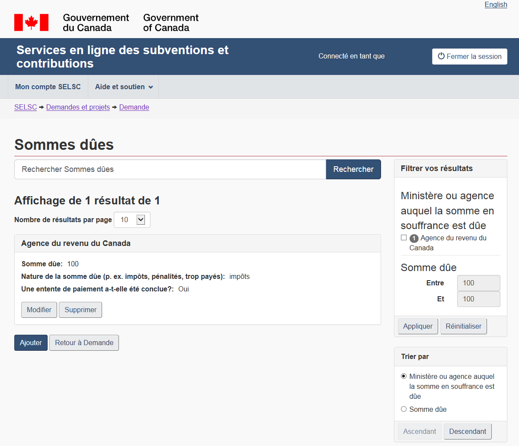The height and width of the screenshot is (446, 519).
Task: Navigate to Demande breadcrumb link
Action: point(134,107)
